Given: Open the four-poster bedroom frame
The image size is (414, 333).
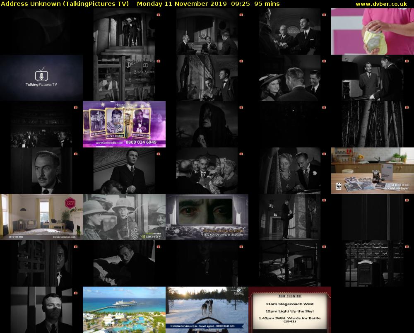Looking at the screenshot, I should 290,263.
